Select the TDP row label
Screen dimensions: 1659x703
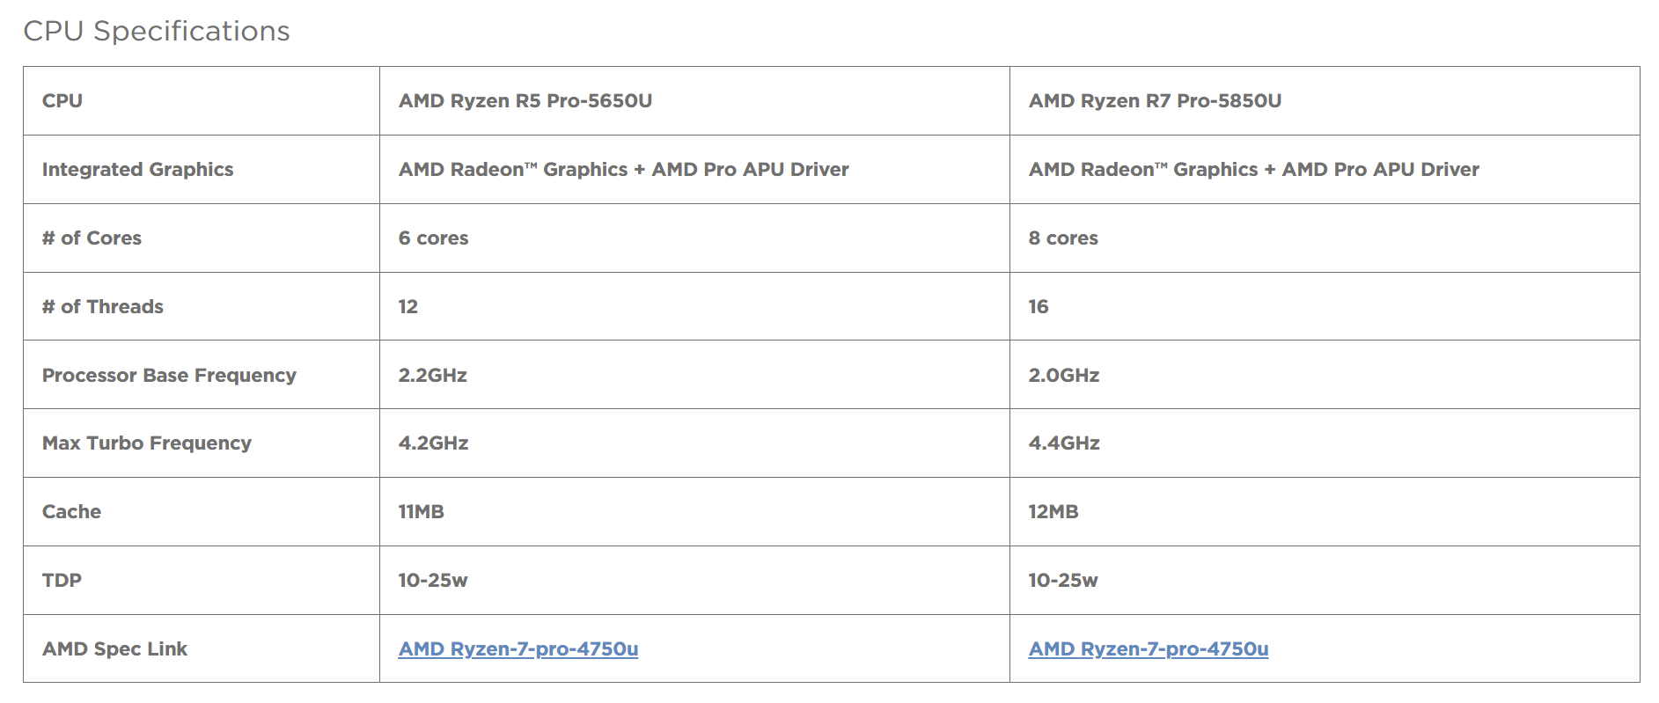pyautogui.click(x=62, y=581)
